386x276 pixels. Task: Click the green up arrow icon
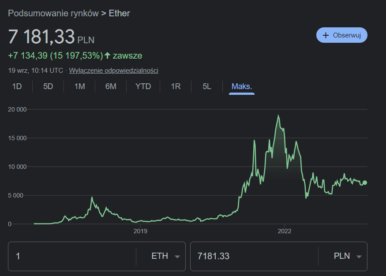(x=107, y=56)
